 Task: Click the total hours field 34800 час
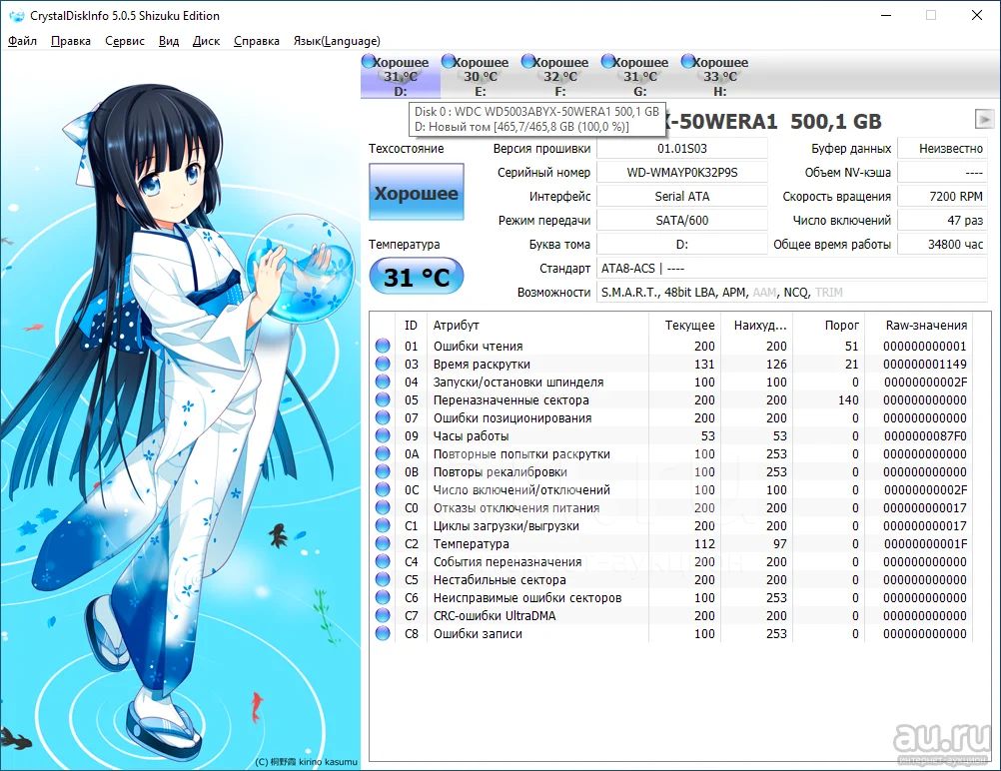click(x=943, y=245)
